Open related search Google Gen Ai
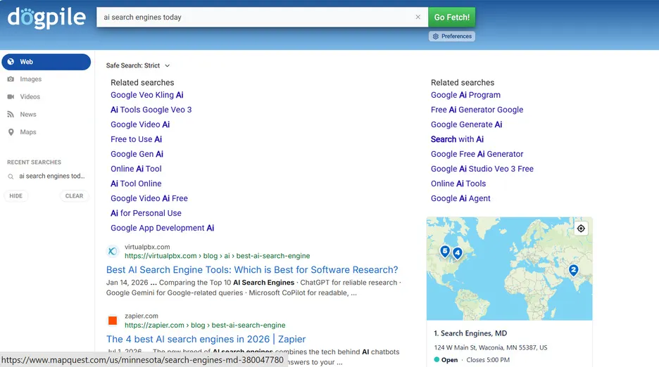This screenshot has height=367, width=659. (x=137, y=154)
